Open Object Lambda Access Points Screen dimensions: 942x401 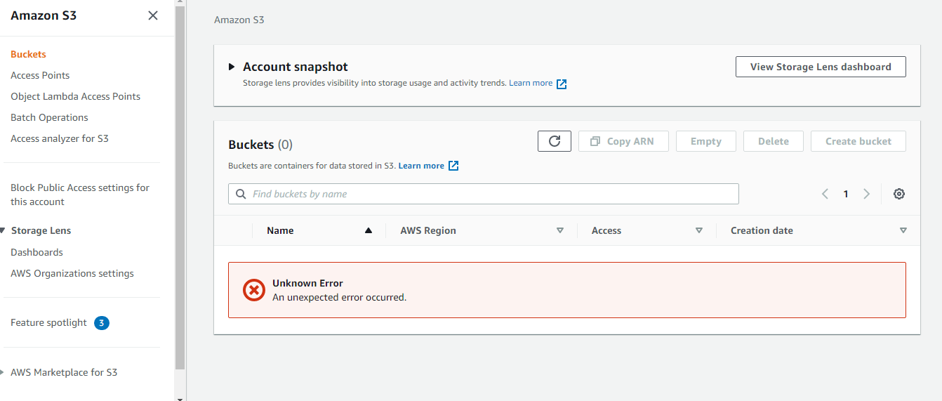(75, 96)
